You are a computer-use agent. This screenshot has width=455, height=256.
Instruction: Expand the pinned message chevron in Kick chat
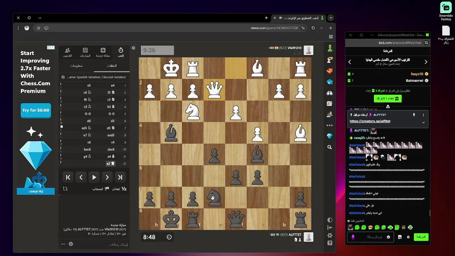tap(423, 122)
